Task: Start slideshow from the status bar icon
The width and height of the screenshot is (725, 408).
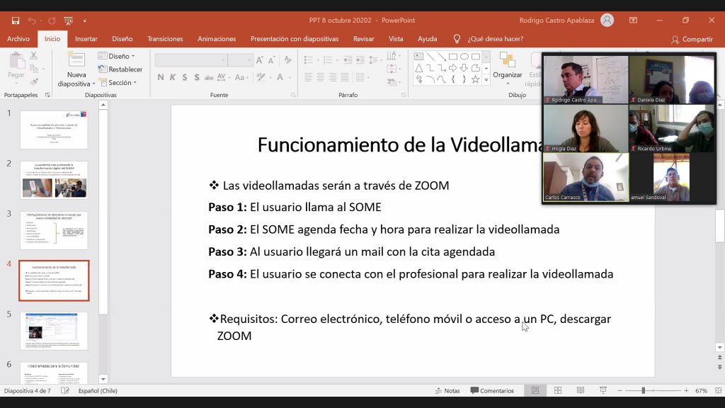Action: (x=603, y=390)
